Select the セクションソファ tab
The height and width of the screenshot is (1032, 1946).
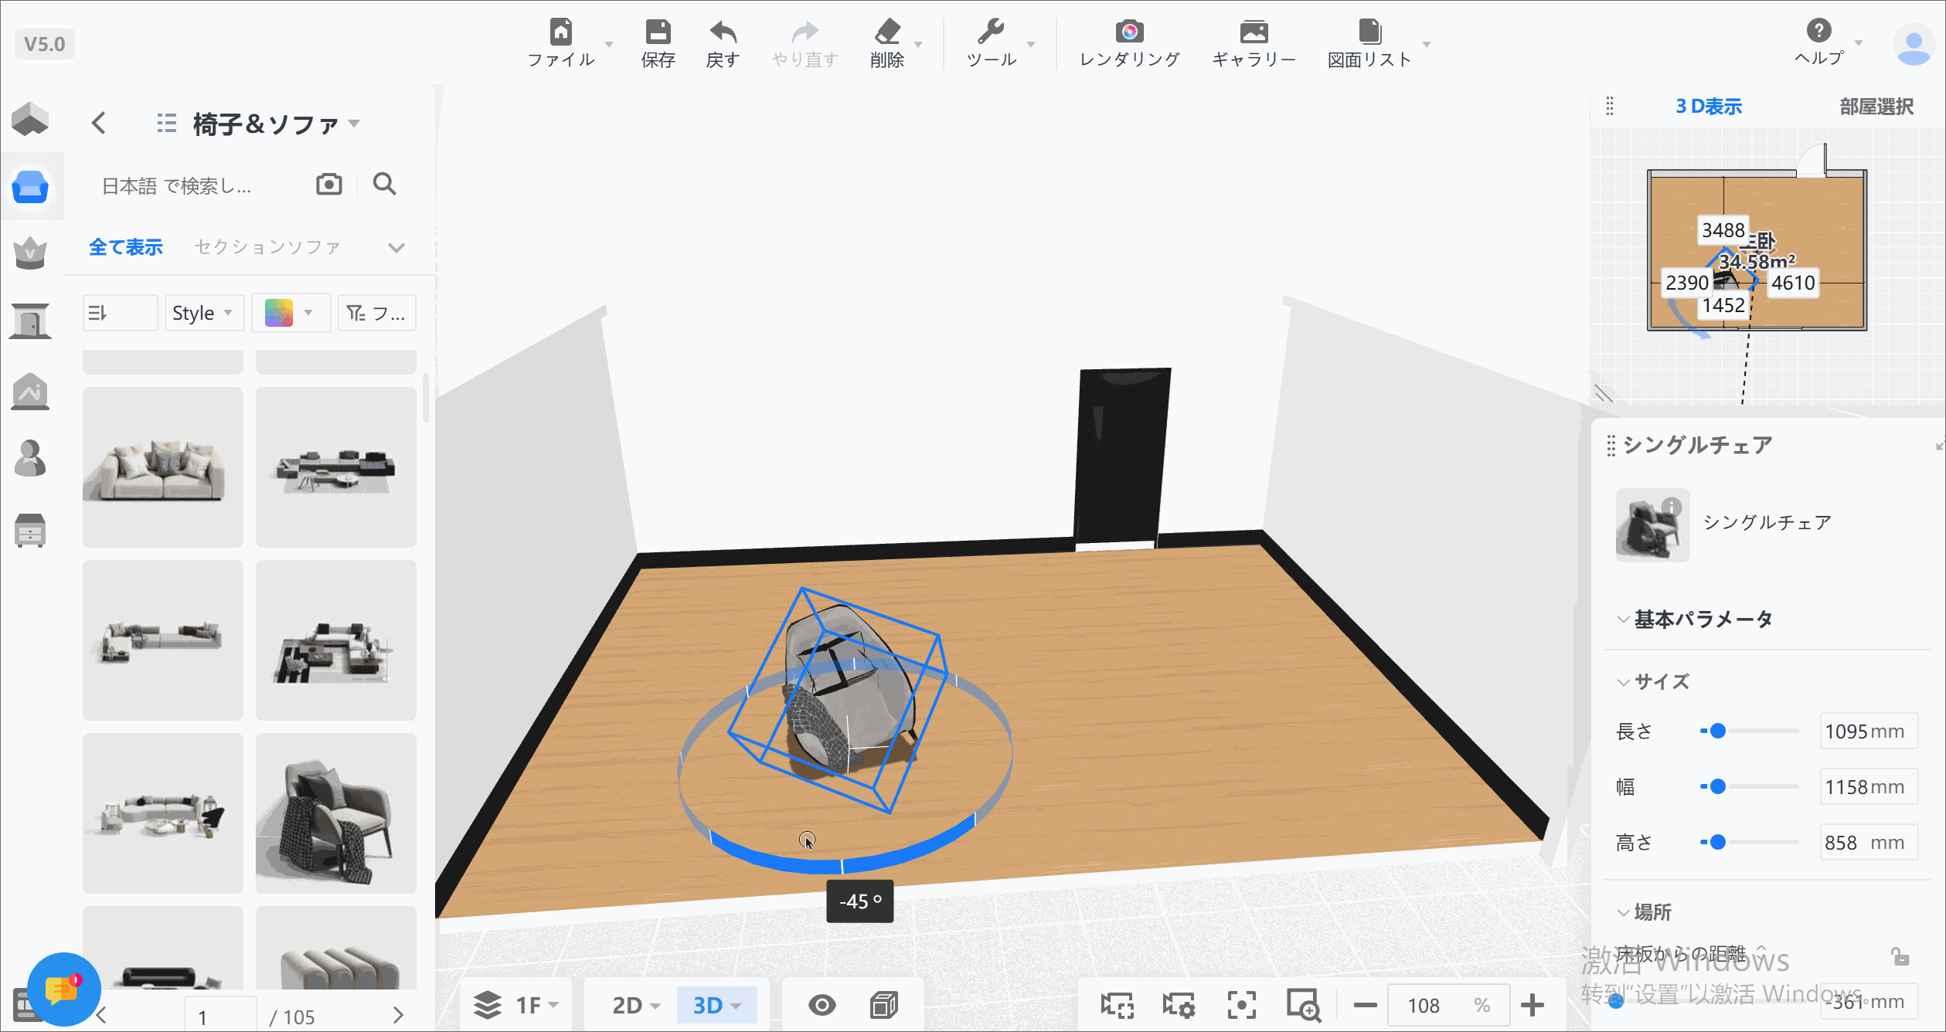point(267,247)
